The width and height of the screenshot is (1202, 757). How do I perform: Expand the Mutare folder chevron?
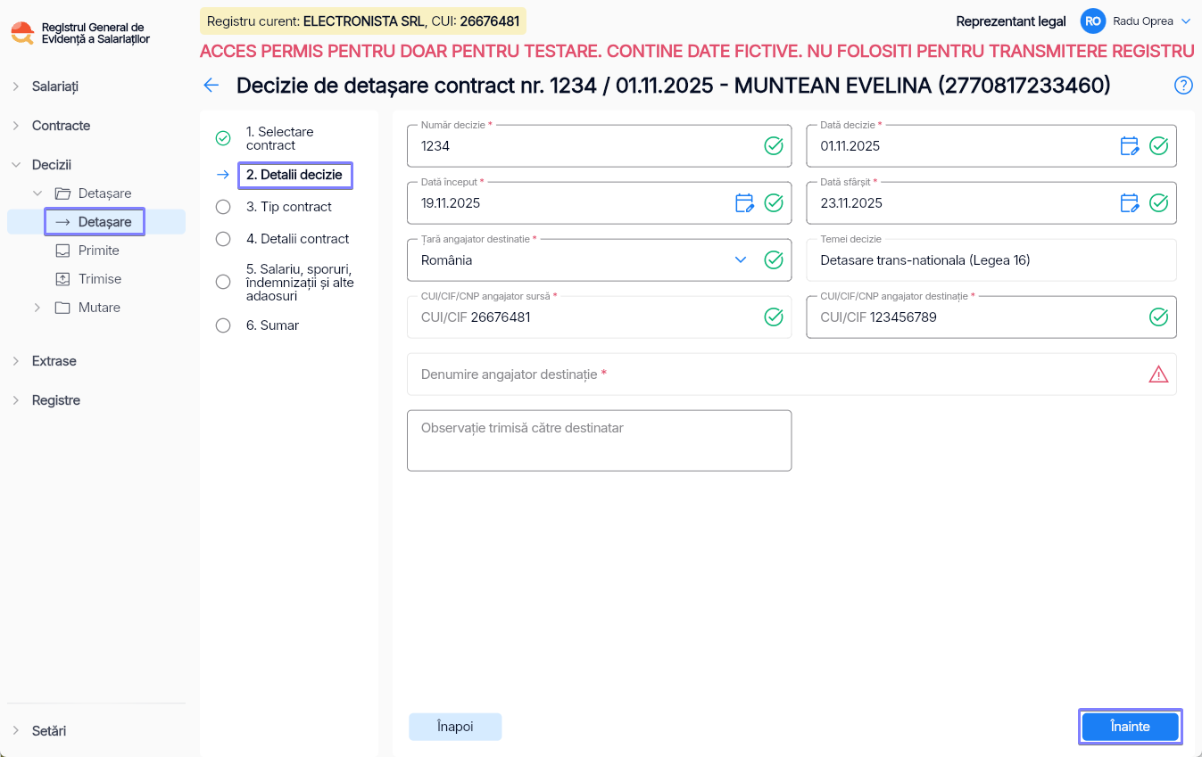tap(37, 308)
